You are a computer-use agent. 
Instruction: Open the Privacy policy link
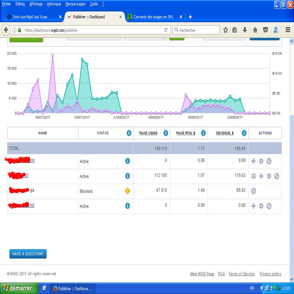coord(270,274)
